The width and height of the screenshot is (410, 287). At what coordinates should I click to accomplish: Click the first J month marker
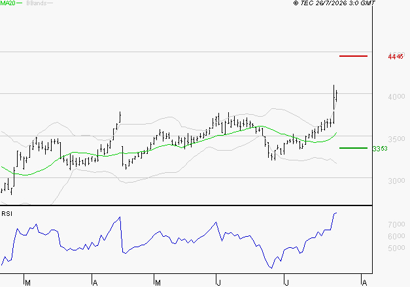pyautogui.click(x=219, y=283)
